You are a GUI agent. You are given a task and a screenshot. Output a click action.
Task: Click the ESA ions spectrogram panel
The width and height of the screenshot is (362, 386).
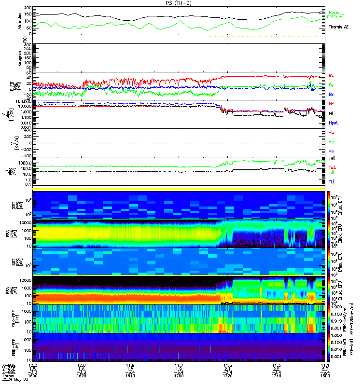tap(179, 234)
